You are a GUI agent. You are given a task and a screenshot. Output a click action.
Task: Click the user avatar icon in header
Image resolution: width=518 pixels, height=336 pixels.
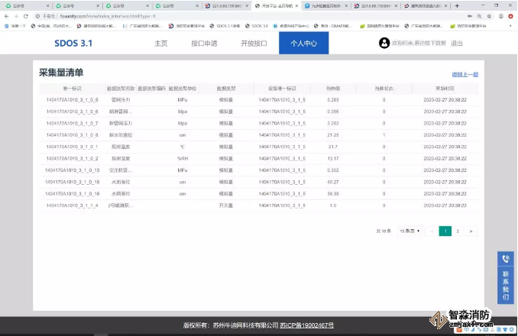click(x=384, y=43)
